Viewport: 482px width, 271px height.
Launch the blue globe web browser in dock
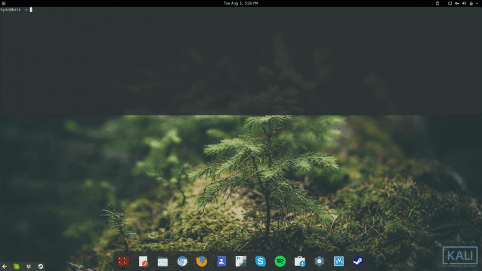[x=182, y=261]
